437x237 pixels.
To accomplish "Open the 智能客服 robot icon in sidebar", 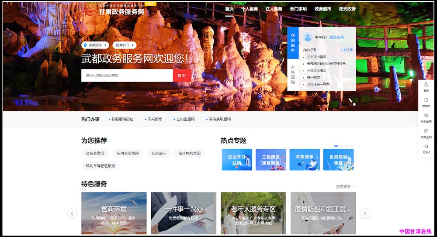I will click(x=426, y=116).
